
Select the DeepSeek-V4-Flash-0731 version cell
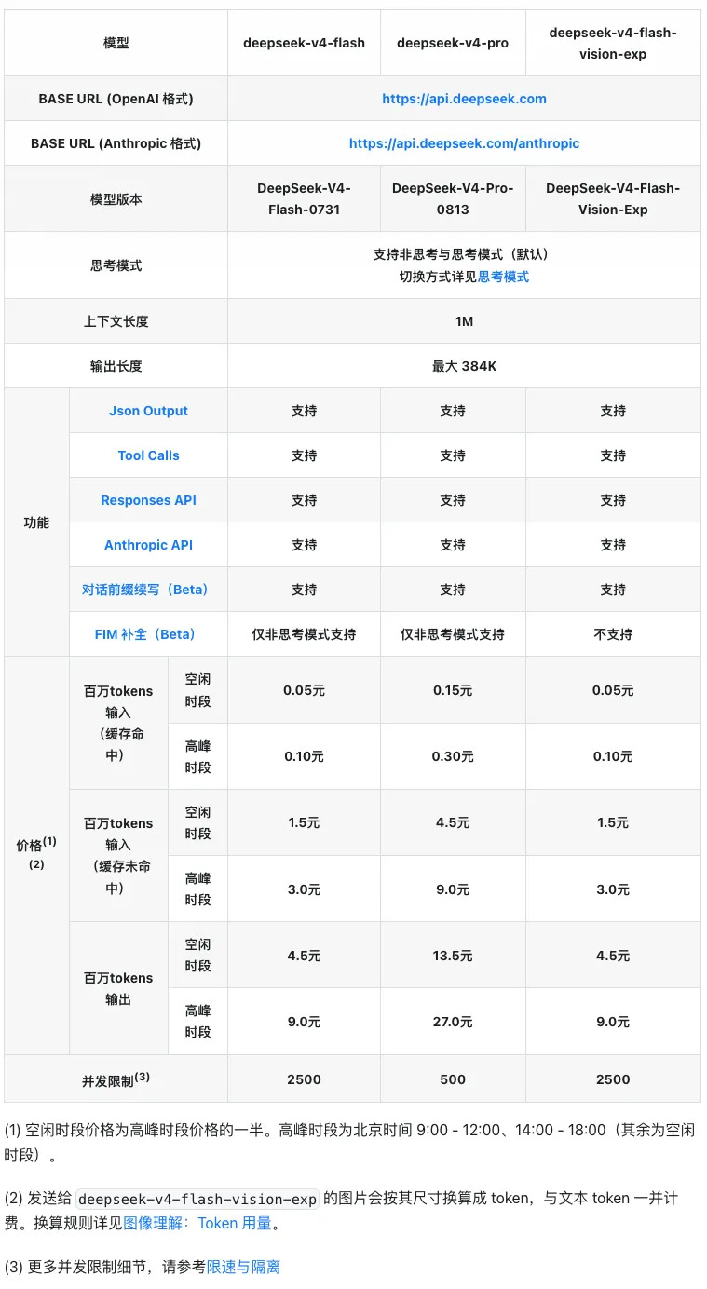[x=304, y=198]
